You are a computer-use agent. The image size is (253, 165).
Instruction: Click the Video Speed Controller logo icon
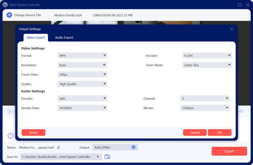click(x=5, y=5)
